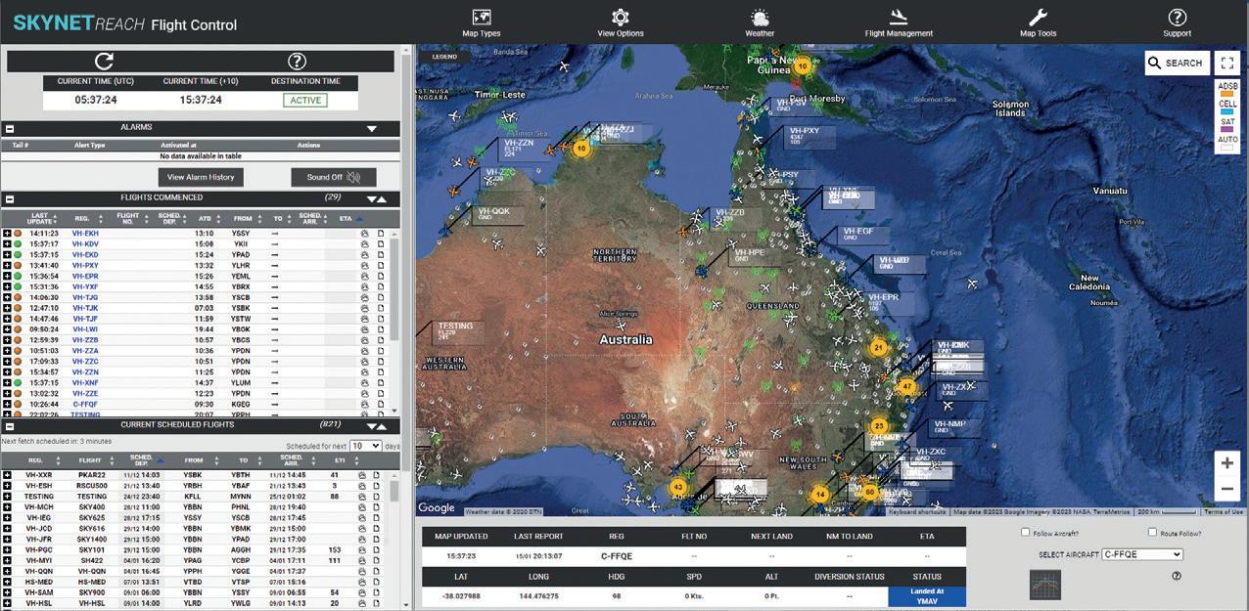
Task: Click the cluster marker labeled 43 near Adelaide
Action: click(x=677, y=487)
